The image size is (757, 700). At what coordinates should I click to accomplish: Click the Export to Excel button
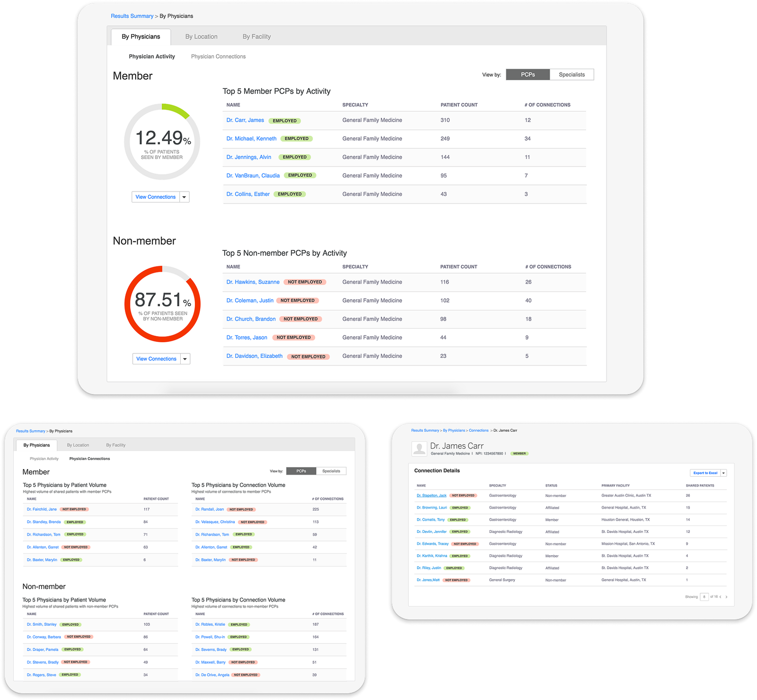705,473
